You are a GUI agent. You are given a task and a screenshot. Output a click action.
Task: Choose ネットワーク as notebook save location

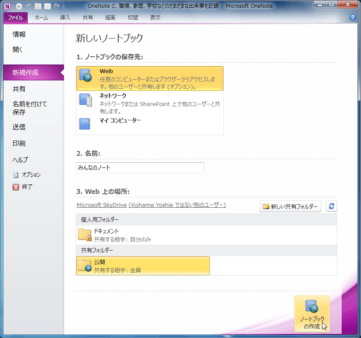point(150,103)
